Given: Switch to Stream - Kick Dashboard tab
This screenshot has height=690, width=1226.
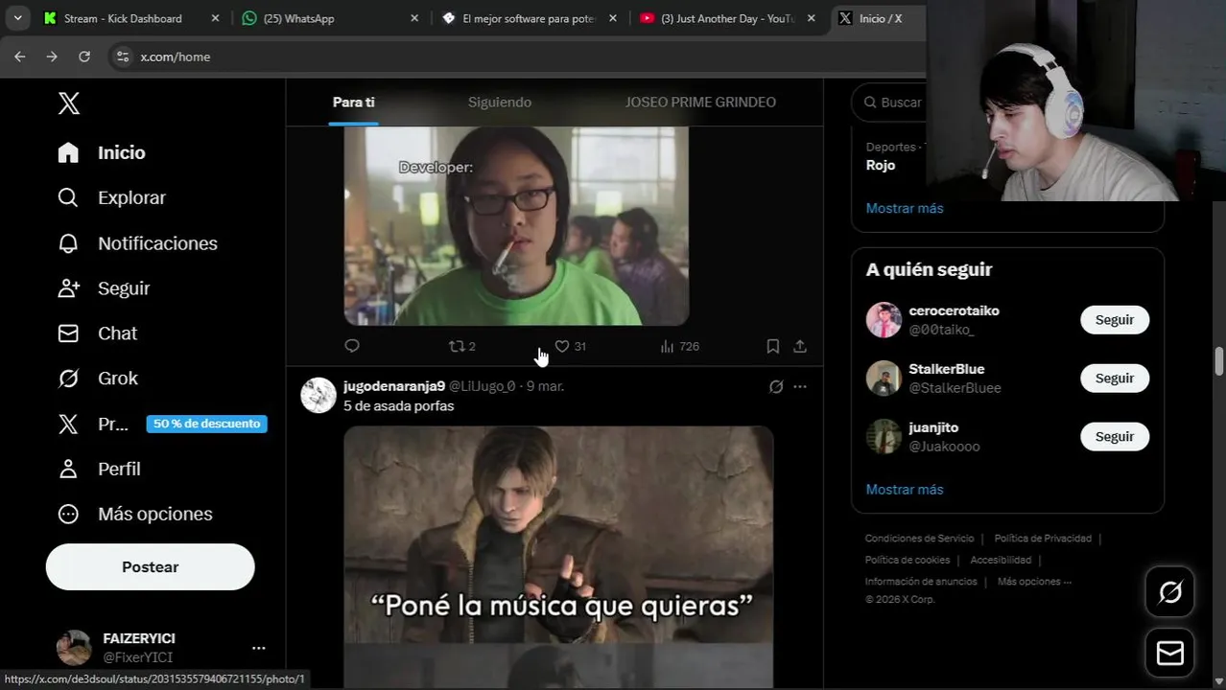Looking at the screenshot, I should point(125,18).
